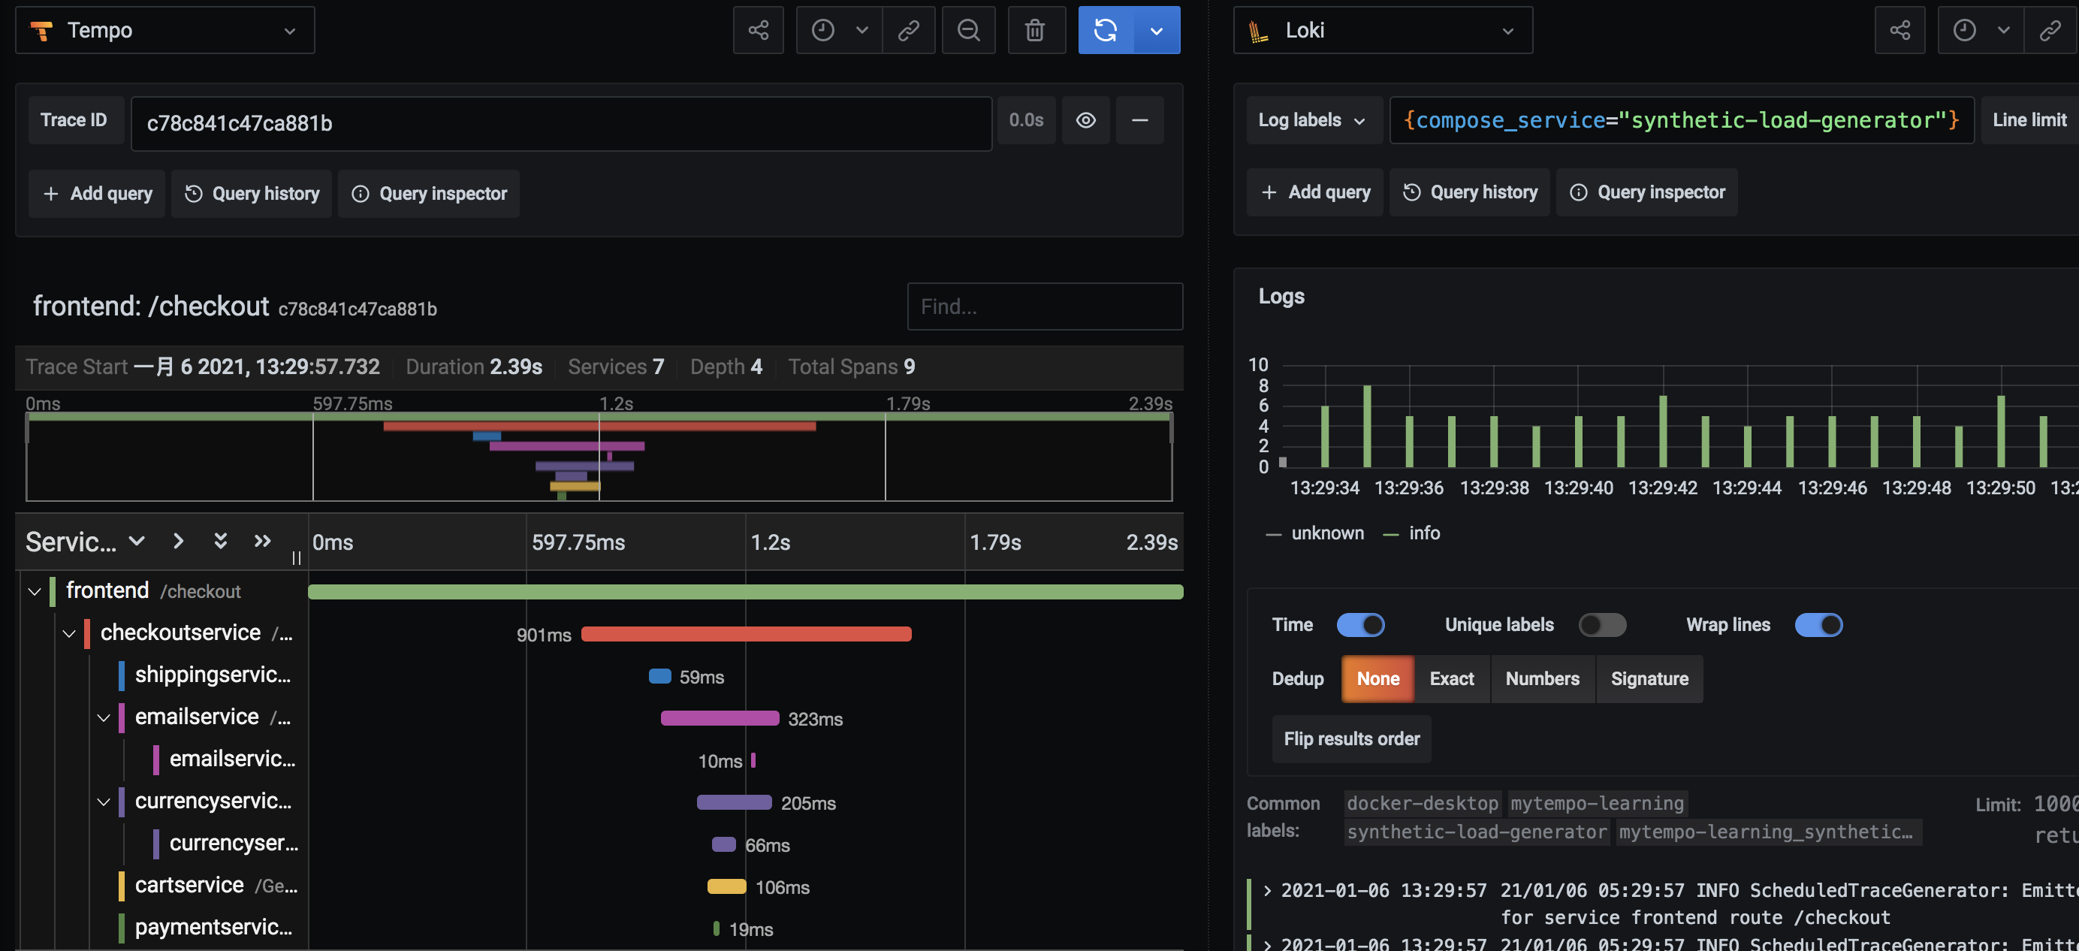
Task: Click the share icon in Tempo toolbar
Action: (758, 31)
